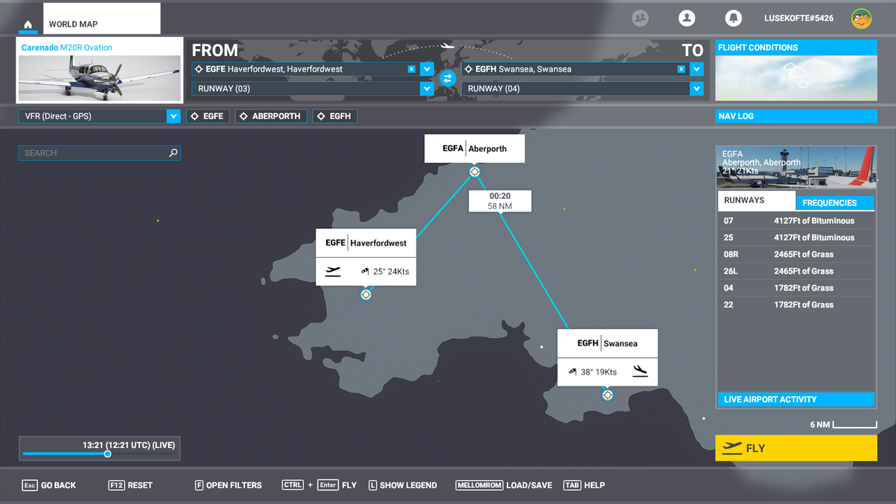The height and width of the screenshot is (504, 896).
Task: Open the NAV LOG
Action: click(796, 116)
